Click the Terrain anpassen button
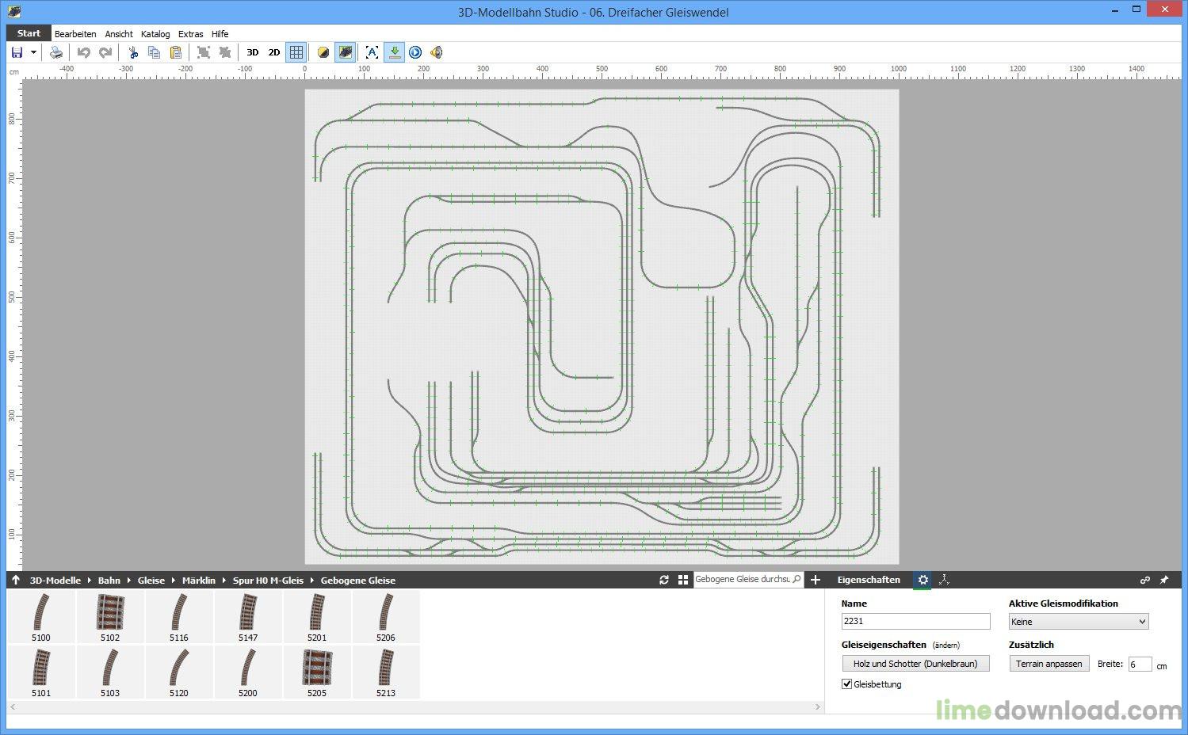Viewport: 1188px width, 735px height. [1049, 664]
